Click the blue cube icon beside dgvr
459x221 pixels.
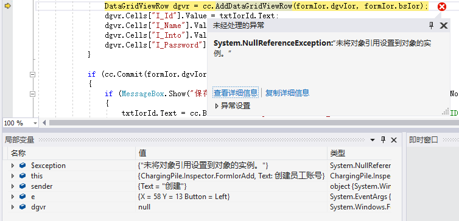(23, 207)
